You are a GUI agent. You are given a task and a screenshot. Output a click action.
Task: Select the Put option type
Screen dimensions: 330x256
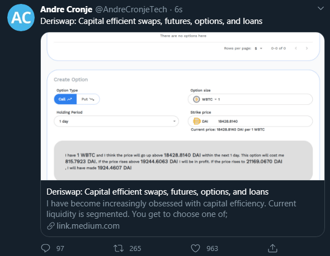pyautogui.click(x=88, y=99)
